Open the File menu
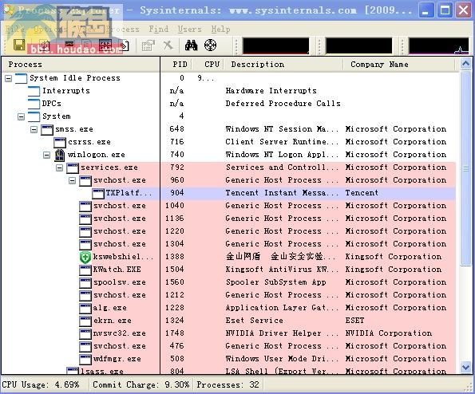Viewport: 475px width, 394px height. point(15,30)
